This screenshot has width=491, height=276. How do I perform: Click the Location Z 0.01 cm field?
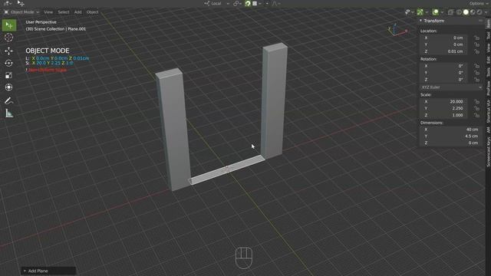click(x=443, y=51)
